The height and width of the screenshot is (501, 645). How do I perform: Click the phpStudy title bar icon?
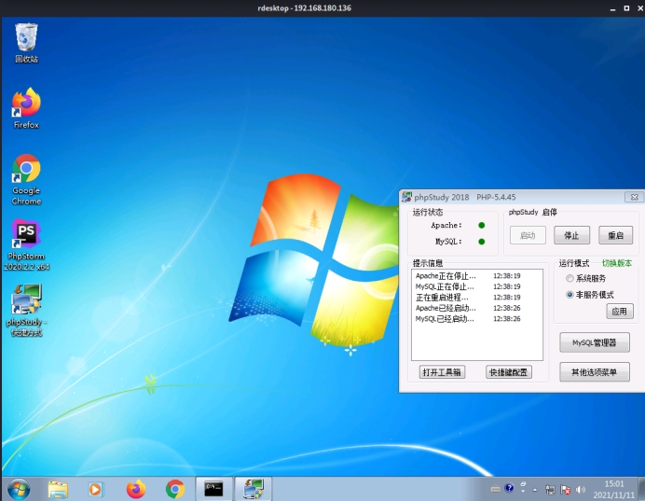click(406, 197)
